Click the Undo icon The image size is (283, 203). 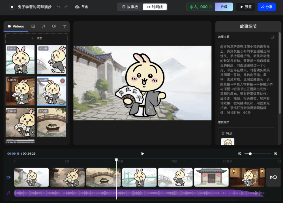click(58, 7)
